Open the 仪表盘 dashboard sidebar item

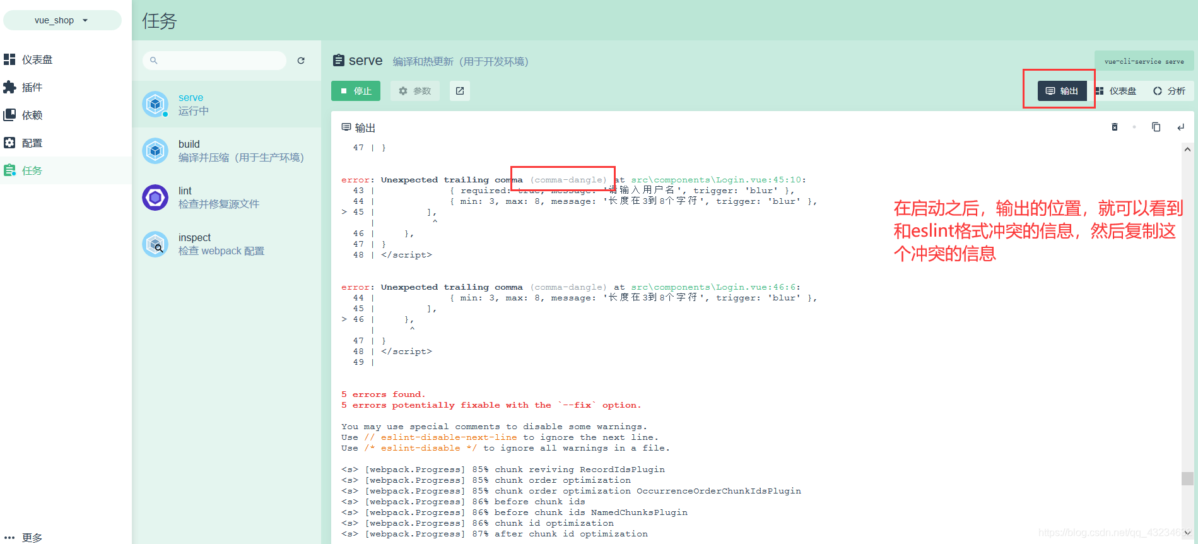point(66,59)
